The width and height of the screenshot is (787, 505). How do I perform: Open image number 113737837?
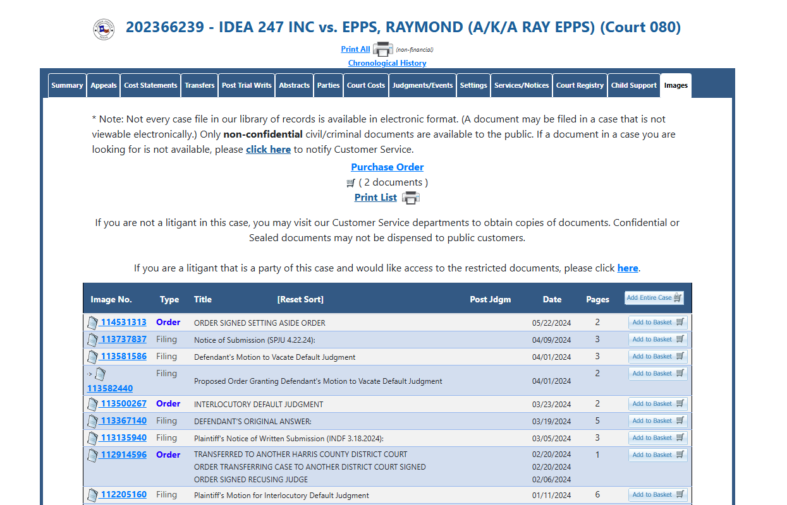pyautogui.click(x=124, y=340)
